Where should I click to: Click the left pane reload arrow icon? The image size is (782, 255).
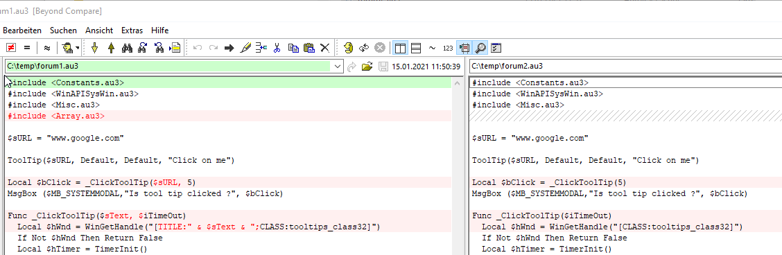pos(351,67)
